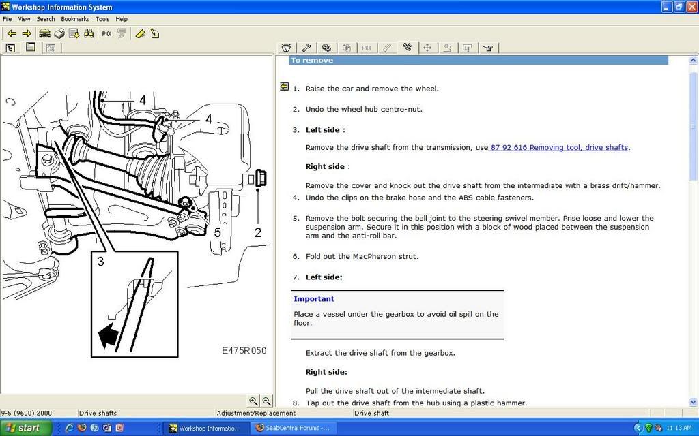Open the Tools menu
699x436 pixels.
click(x=102, y=18)
